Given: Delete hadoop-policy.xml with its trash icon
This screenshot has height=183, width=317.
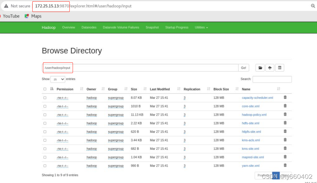Looking at the screenshot, I should pyautogui.click(x=285, y=114).
